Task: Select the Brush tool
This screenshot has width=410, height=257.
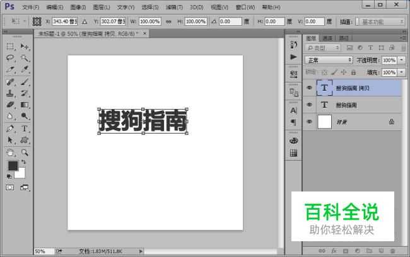Action: (x=25, y=82)
